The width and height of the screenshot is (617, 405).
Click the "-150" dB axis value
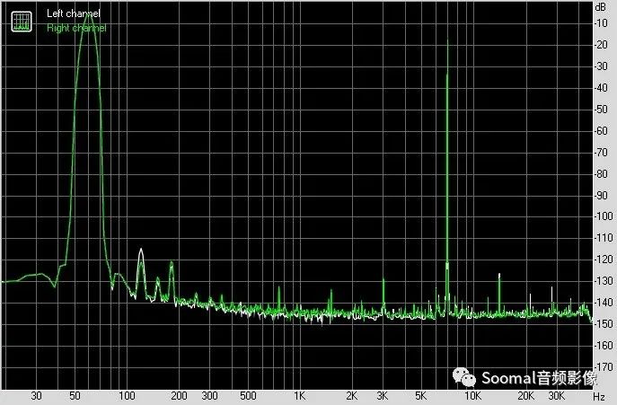pyautogui.click(x=604, y=323)
